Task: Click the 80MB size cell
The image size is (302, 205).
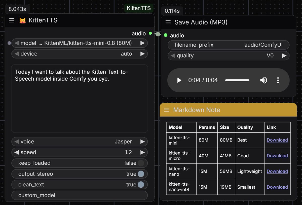Action: click(x=226, y=140)
